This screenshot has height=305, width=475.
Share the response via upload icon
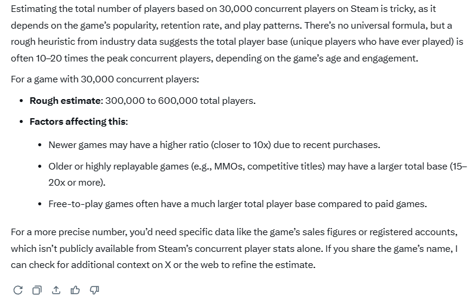(x=56, y=290)
